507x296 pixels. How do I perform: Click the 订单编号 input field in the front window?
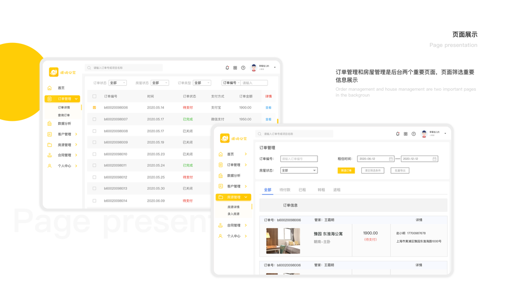point(299,159)
